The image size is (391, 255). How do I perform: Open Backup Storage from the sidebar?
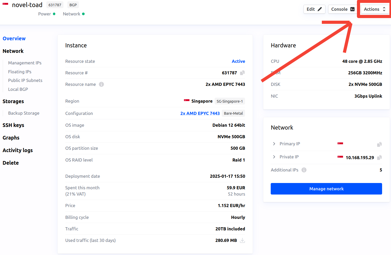tap(24, 113)
